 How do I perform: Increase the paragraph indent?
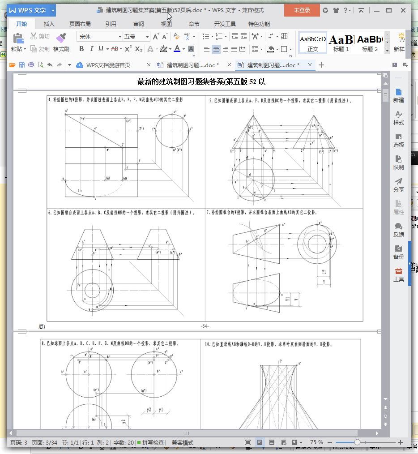click(x=244, y=36)
